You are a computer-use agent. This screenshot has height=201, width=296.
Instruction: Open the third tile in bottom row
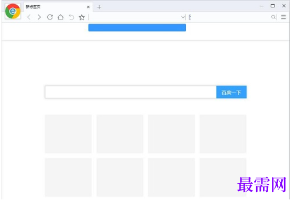point(171,177)
